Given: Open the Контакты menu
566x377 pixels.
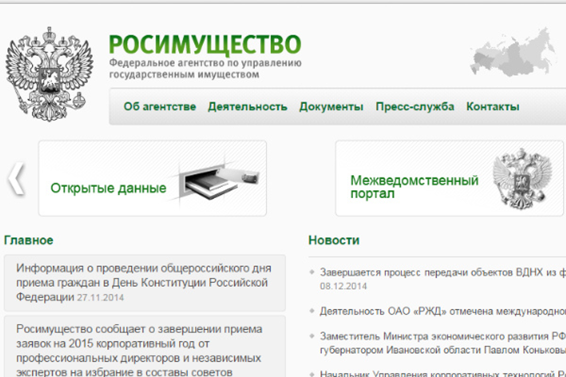Looking at the screenshot, I should 493,107.
